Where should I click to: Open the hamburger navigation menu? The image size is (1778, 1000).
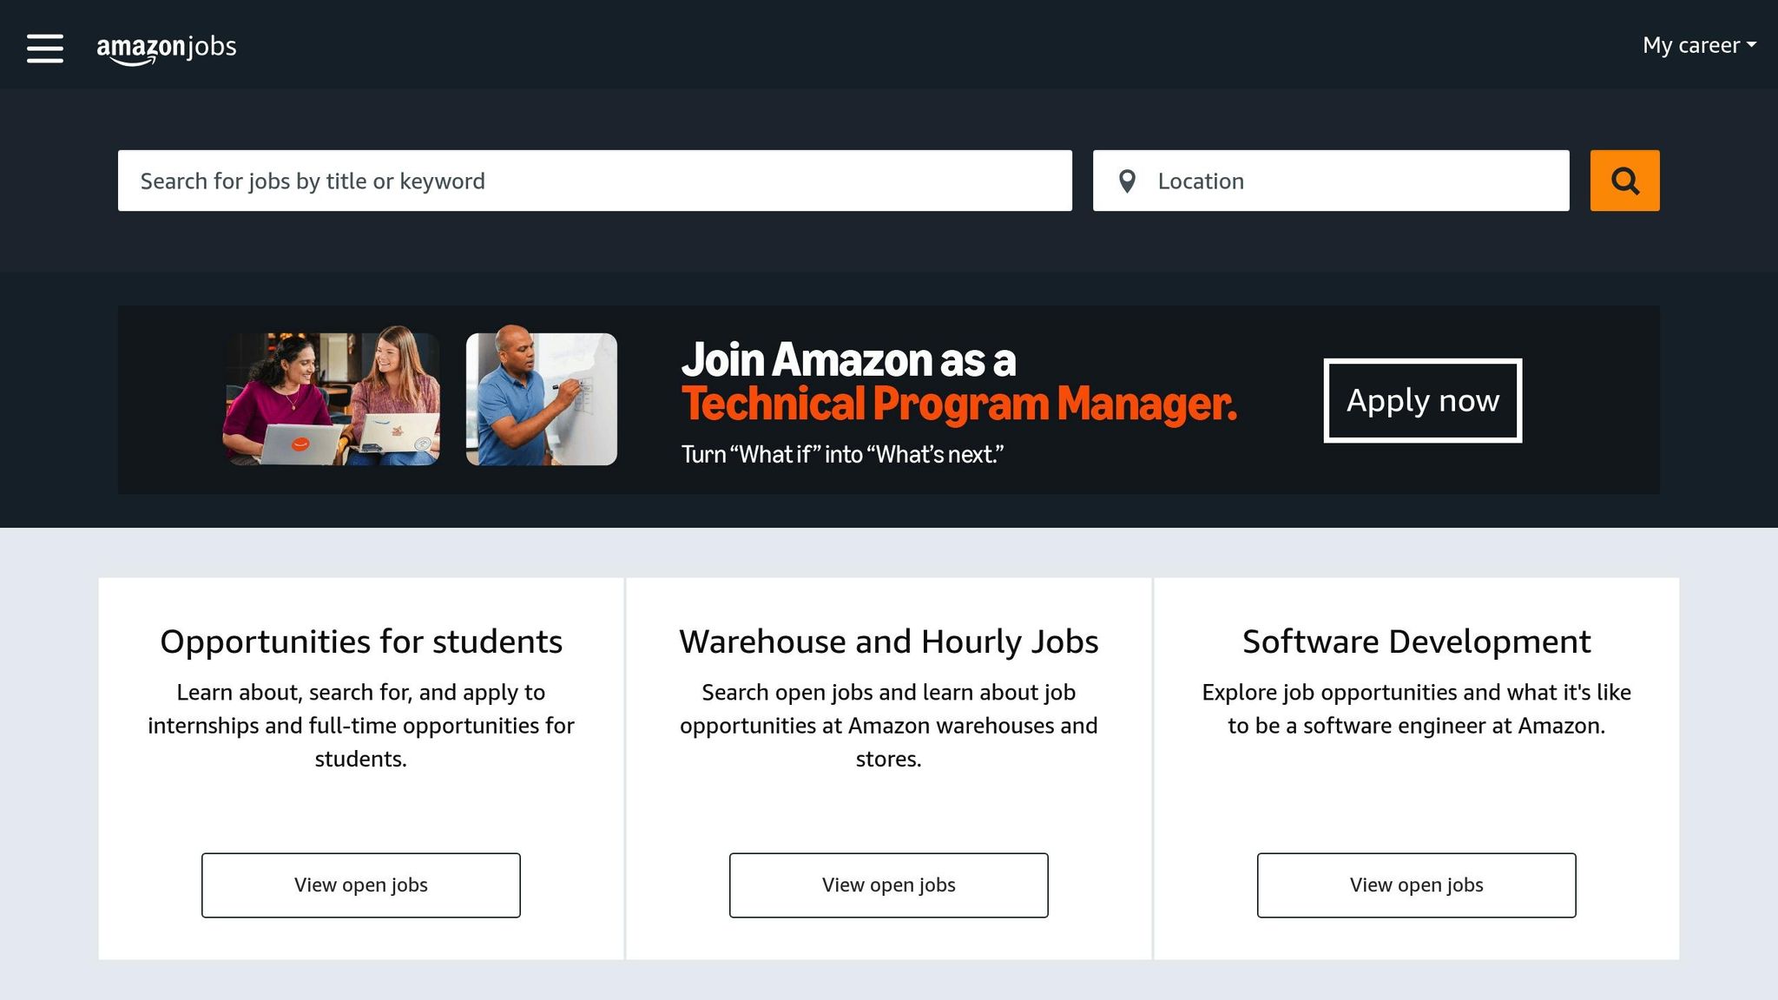[x=45, y=48]
